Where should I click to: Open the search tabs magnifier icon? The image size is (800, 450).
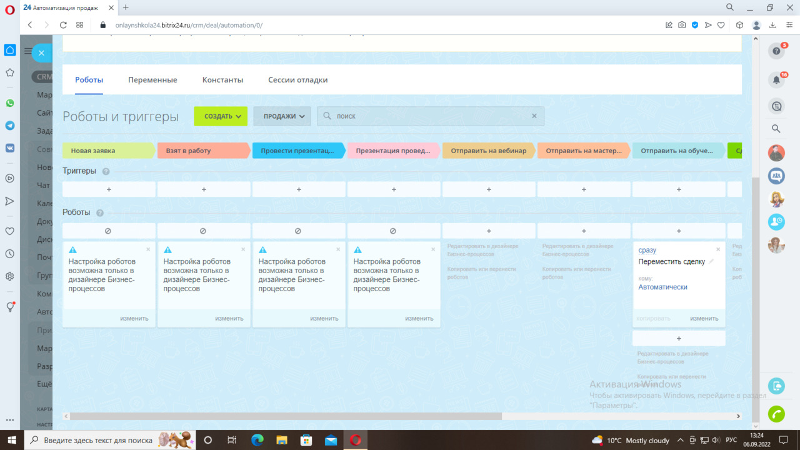point(730,7)
